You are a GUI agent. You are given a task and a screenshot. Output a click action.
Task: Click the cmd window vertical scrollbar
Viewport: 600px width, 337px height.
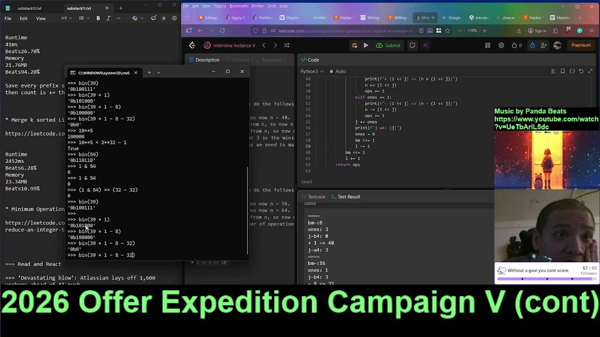pos(247,211)
